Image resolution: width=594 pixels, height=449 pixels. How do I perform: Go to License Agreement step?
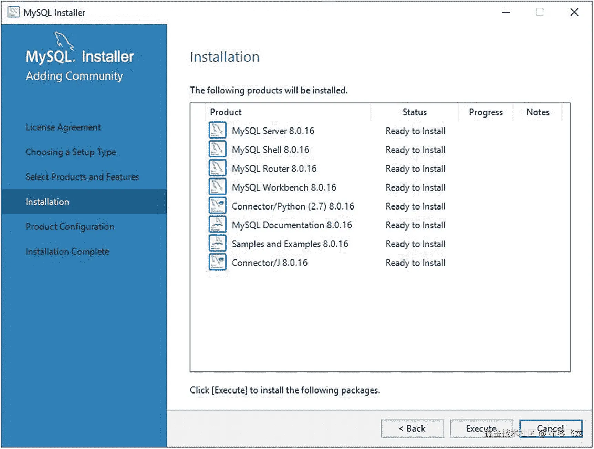[x=63, y=127]
